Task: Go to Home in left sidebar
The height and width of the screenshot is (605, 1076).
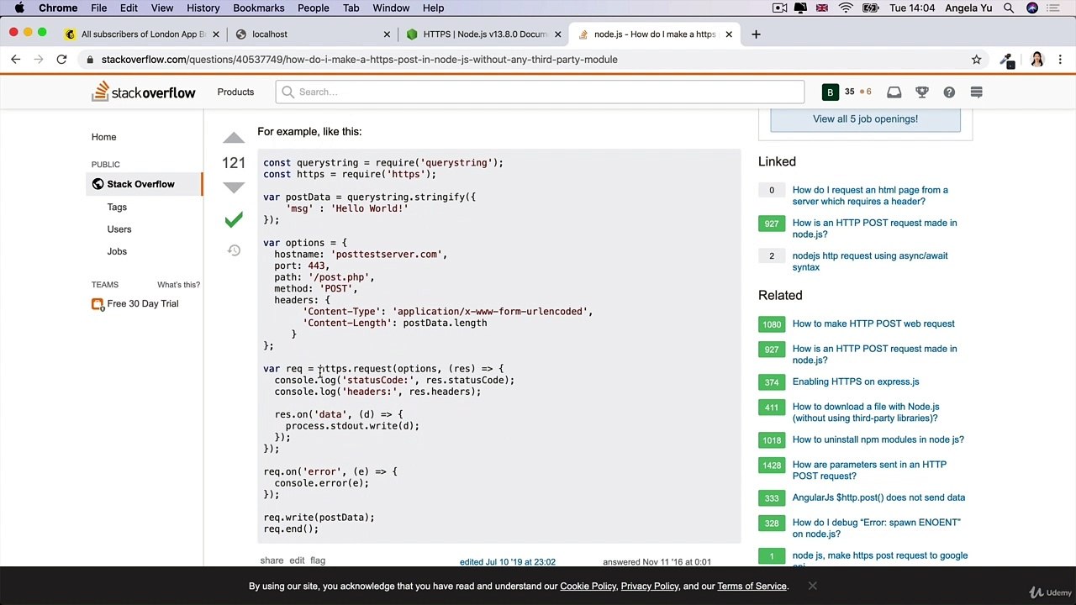Action: coord(104,137)
